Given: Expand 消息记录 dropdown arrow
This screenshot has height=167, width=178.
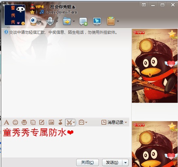Looking at the screenshot, I should 126,122.
